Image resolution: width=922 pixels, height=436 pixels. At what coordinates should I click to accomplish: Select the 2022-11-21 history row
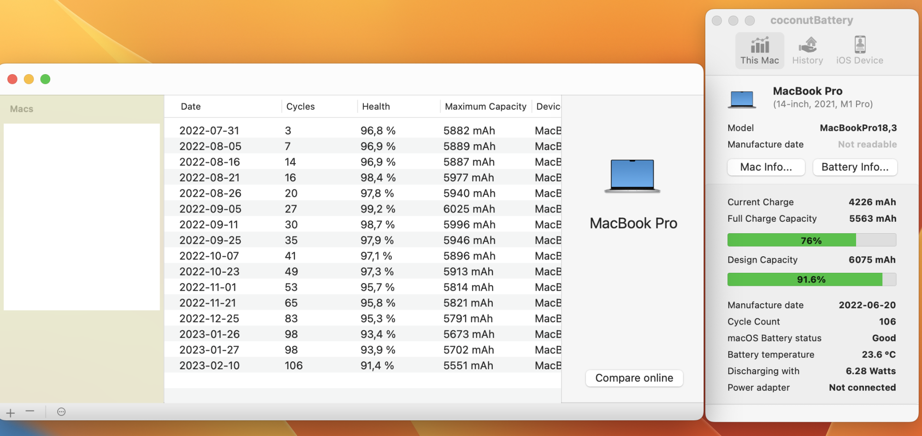pyautogui.click(x=363, y=303)
